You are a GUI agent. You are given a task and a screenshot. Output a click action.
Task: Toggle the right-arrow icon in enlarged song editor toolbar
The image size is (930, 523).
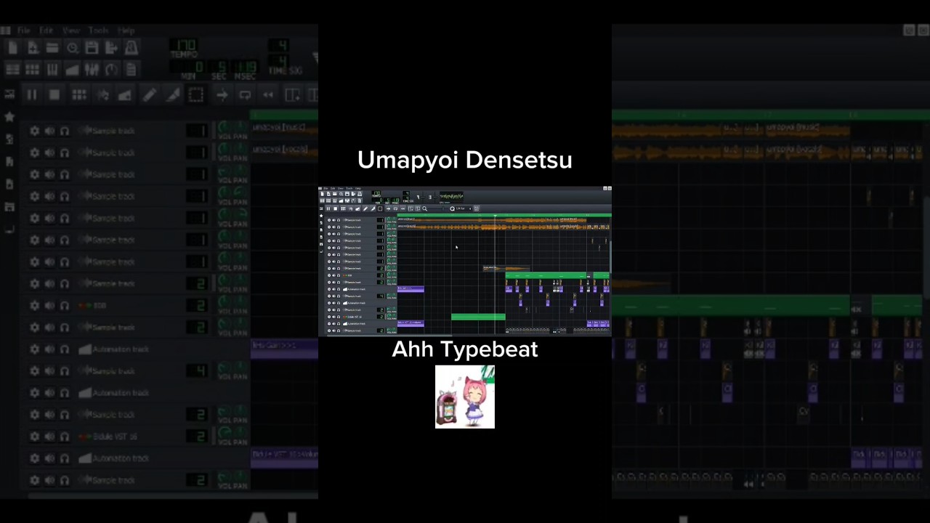coord(222,95)
